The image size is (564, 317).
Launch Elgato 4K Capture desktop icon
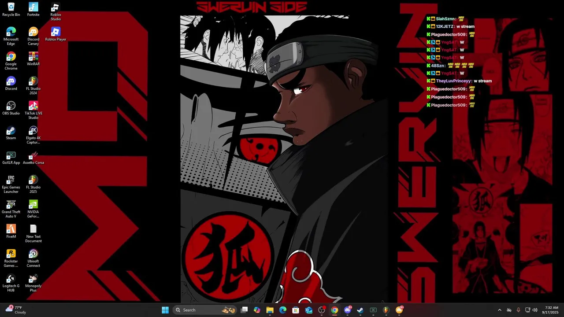(33, 135)
